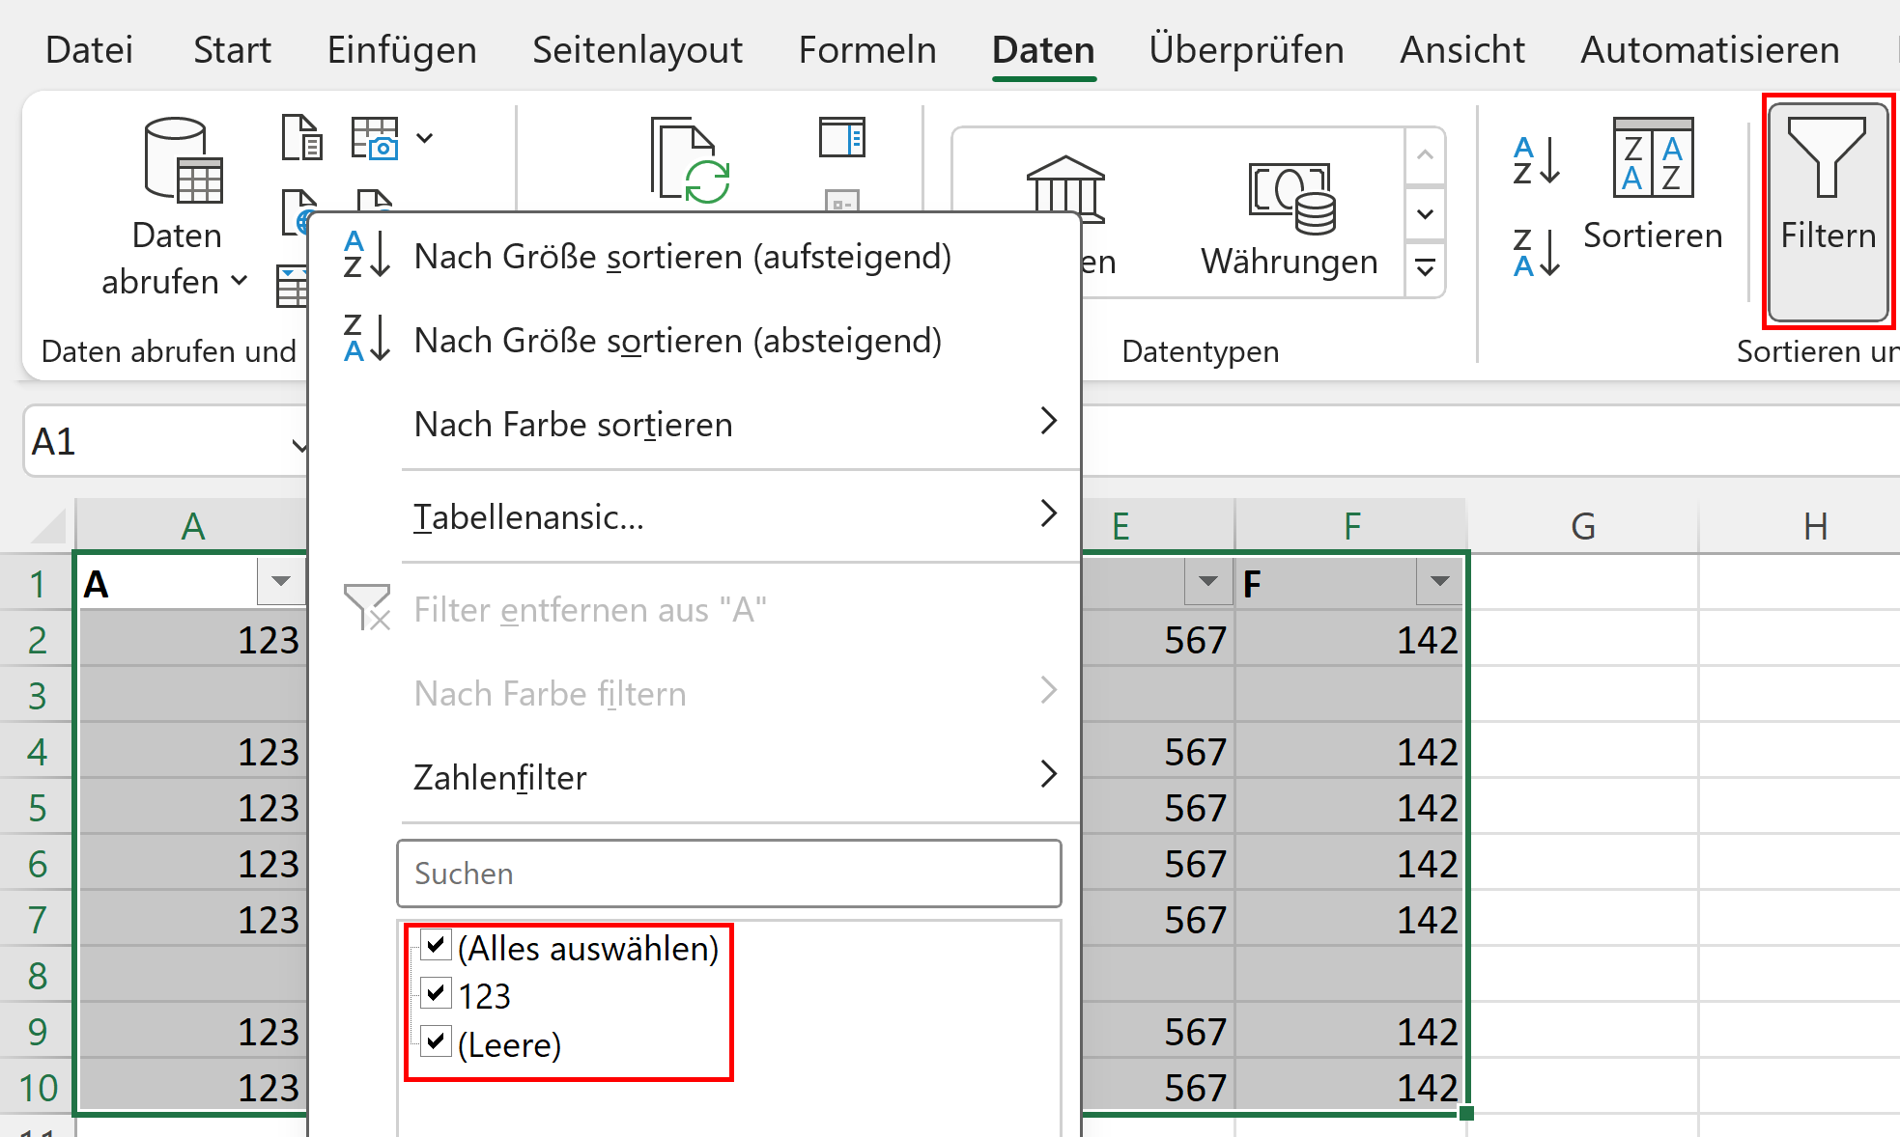Select column G header
1900x1137 pixels.
pyautogui.click(x=1582, y=526)
